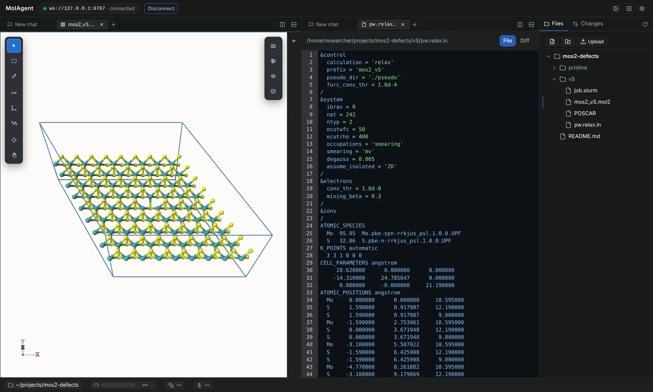
Task: Open New chat tab in left pane
Action: pos(22,24)
